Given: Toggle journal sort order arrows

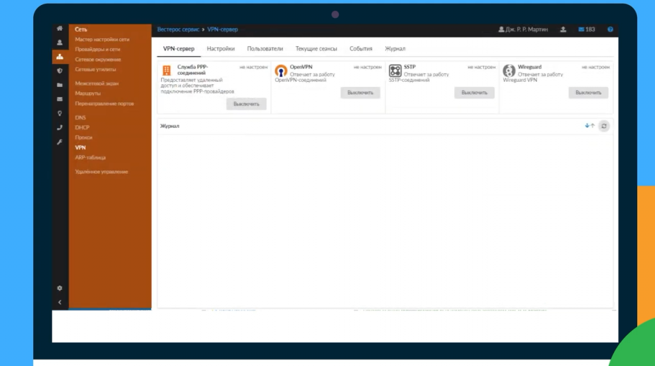Looking at the screenshot, I should point(589,126).
